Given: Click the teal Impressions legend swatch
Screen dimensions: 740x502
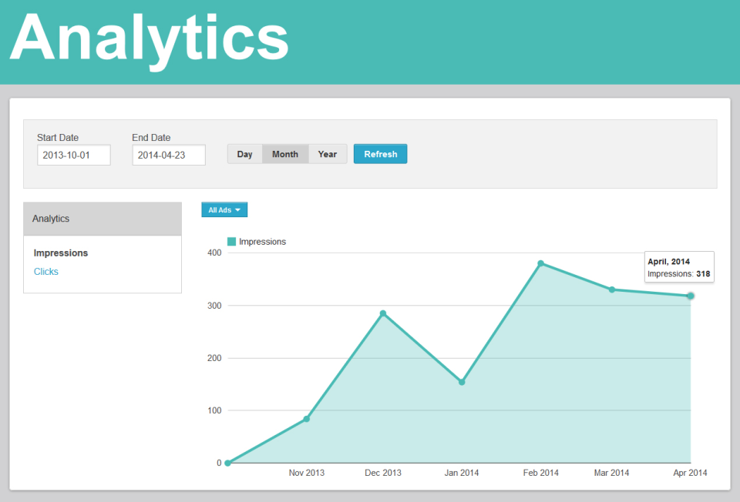Looking at the screenshot, I should point(230,241).
